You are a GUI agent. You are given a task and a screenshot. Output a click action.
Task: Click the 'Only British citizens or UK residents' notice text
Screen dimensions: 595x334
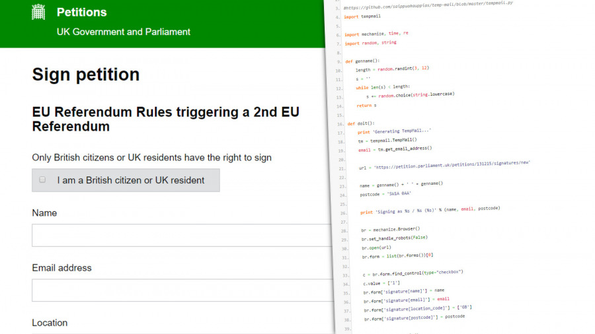tap(151, 158)
